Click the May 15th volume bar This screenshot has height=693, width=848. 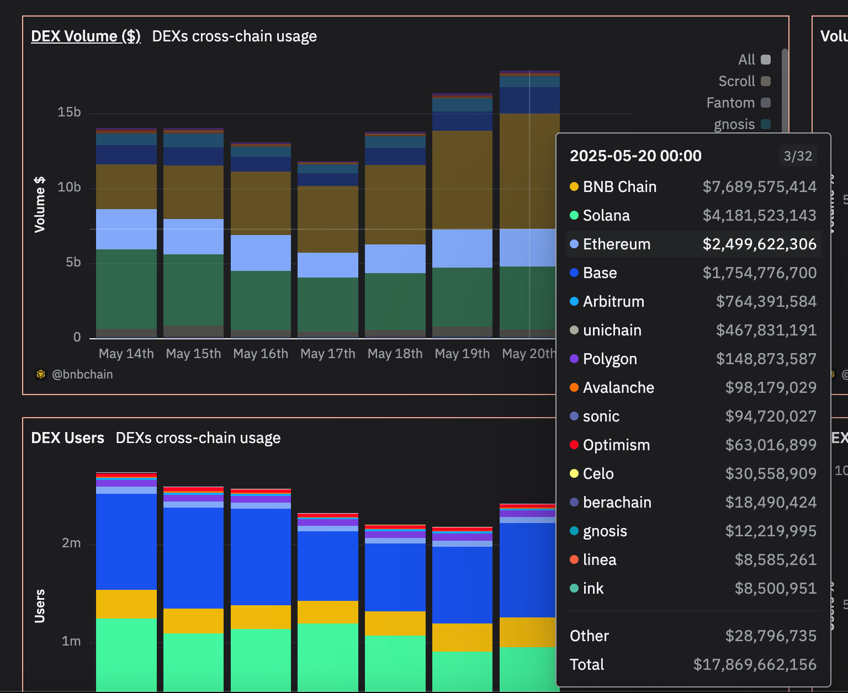point(193,233)
